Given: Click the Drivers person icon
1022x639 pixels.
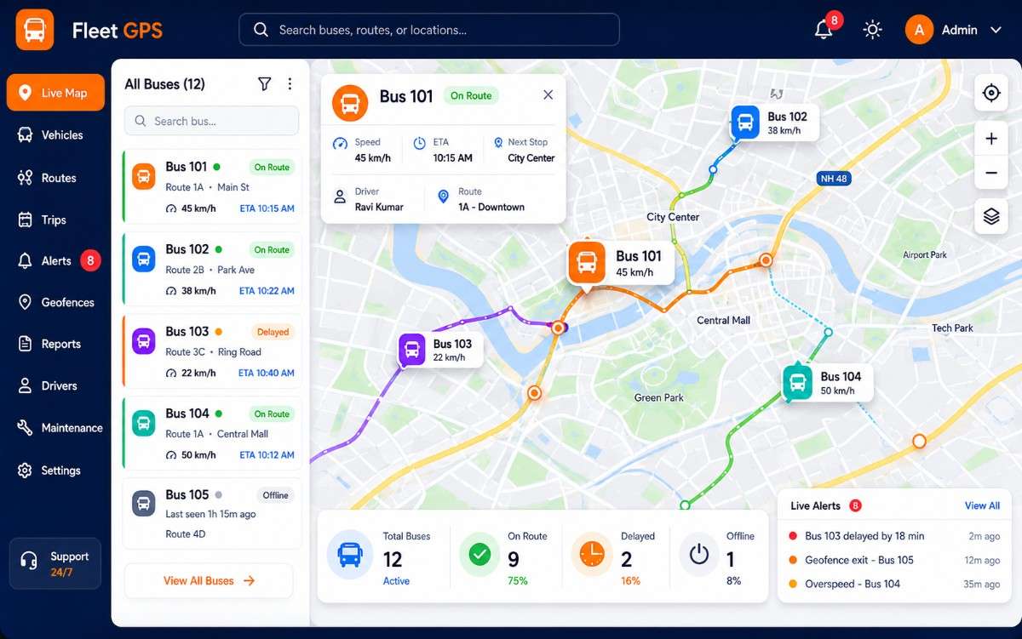Looking at the screenshot, I should [x=25, y=385].
